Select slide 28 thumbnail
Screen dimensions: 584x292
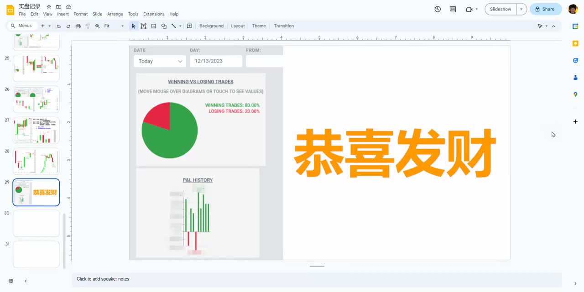(36, 162)
